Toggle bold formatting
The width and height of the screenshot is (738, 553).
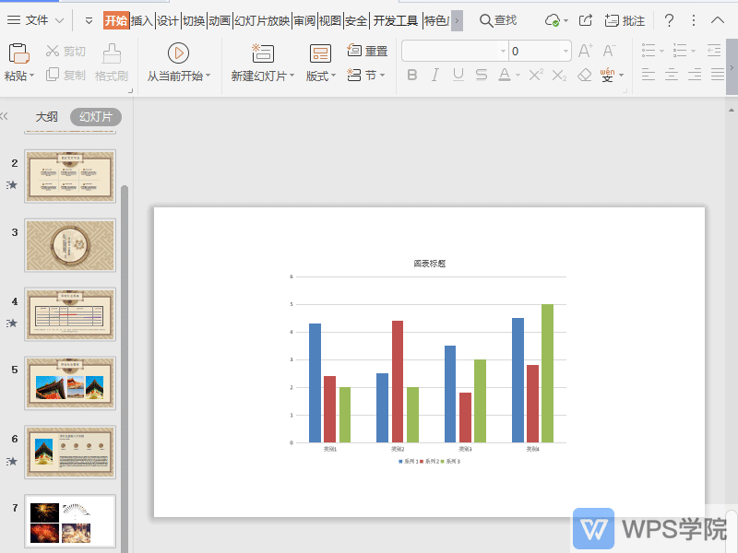412,76
